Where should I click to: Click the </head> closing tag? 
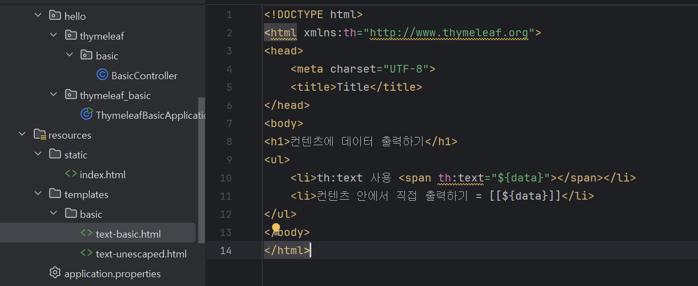[287, 105]
